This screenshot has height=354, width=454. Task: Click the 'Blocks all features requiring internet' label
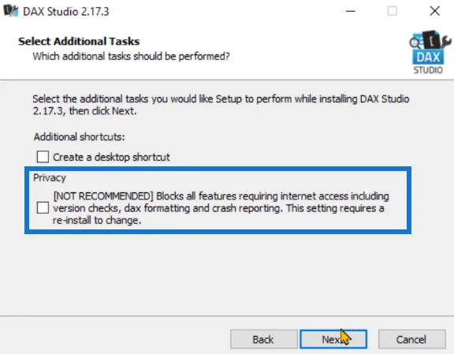pyautogui.click(x=221, y=208)
